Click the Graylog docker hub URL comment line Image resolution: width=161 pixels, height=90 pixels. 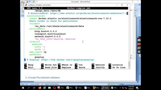60,60
